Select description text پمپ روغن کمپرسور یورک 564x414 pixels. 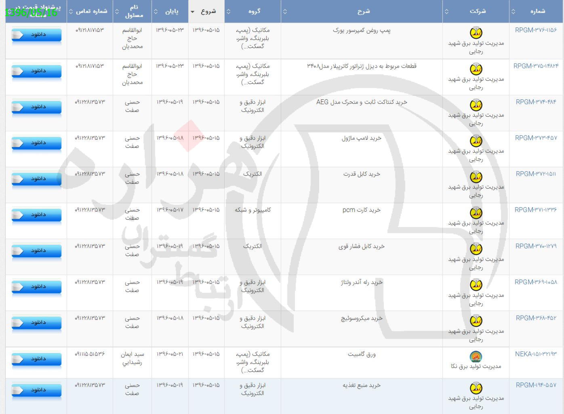[362, 30]
